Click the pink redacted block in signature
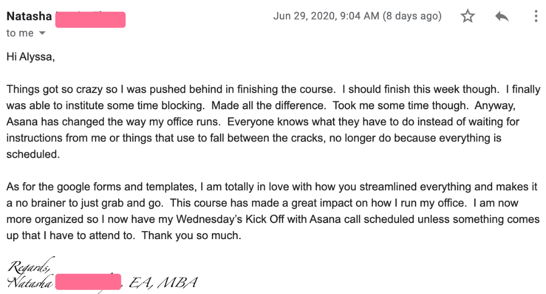This screenshot has height=294, width=546. pyautogui.click(x=88, y=281)
